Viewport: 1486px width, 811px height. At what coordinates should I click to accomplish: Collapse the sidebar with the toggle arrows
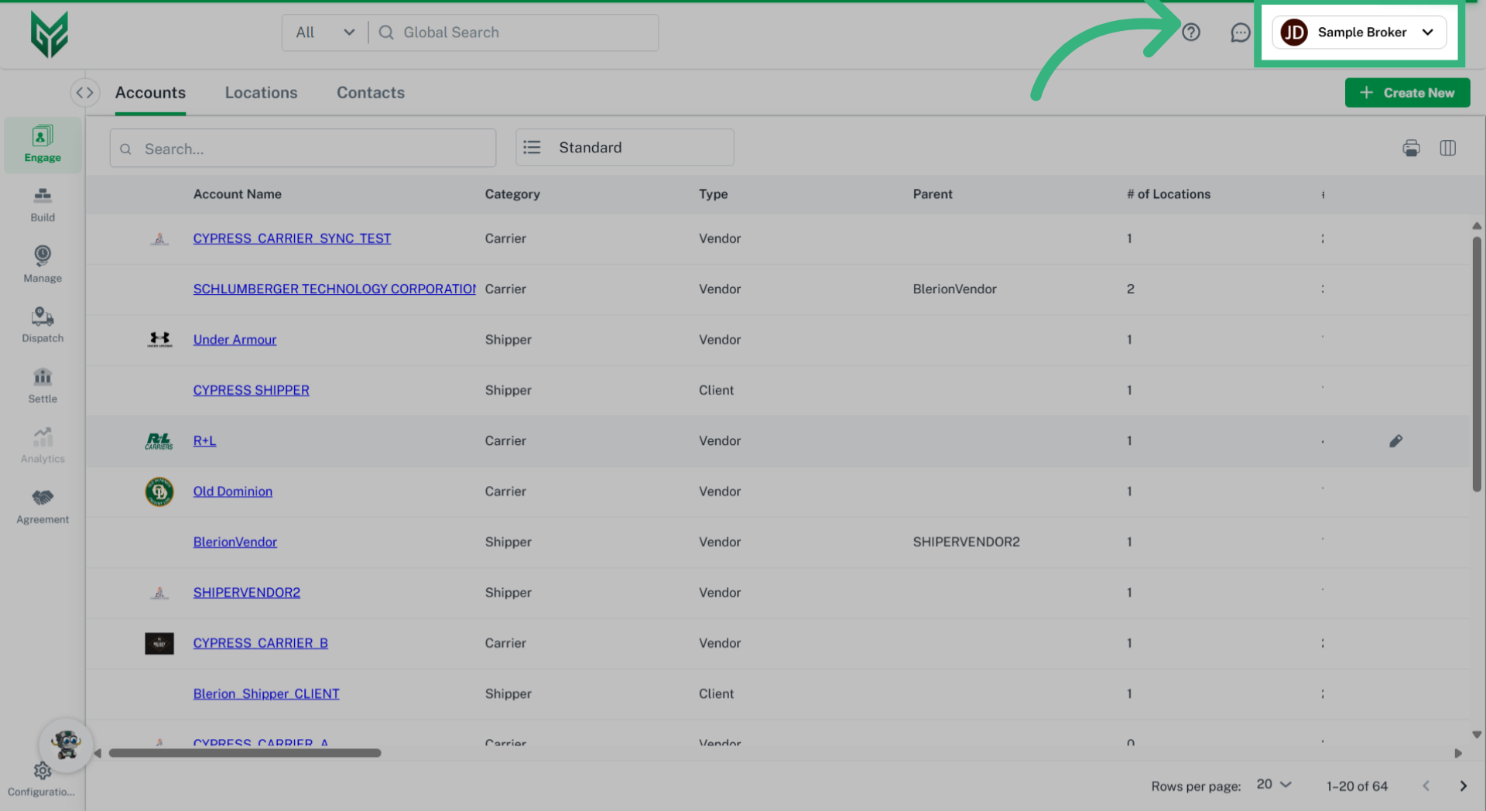[x=84, y=93]
